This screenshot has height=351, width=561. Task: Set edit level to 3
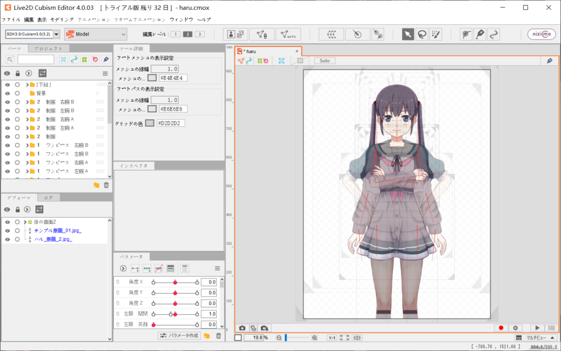pos(199,34)
